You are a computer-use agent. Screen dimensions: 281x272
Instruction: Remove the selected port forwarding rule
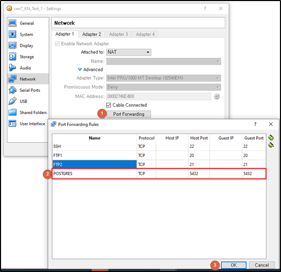[271, 145]
